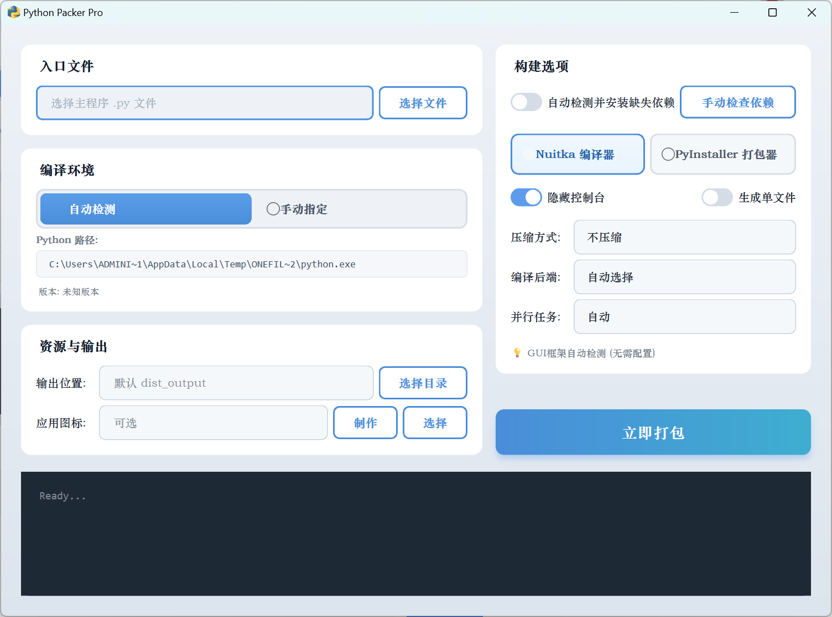
Task: Select the PyInstaller 打包器 radio option
Action: [x=722, y=154]
